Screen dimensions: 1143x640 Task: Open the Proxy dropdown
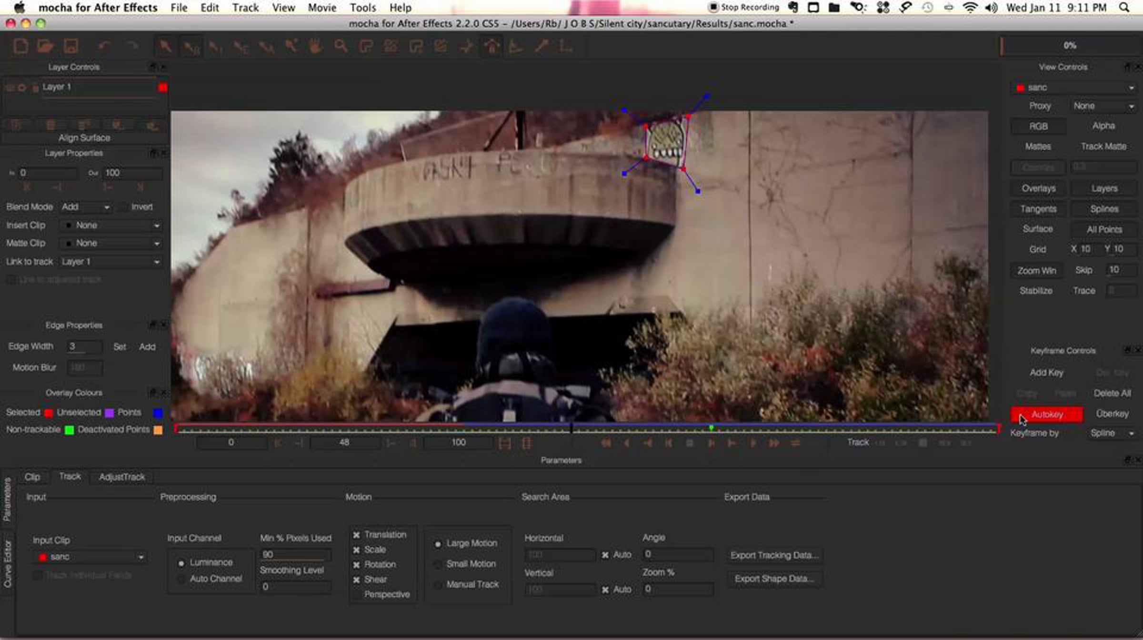[1103, 106]
